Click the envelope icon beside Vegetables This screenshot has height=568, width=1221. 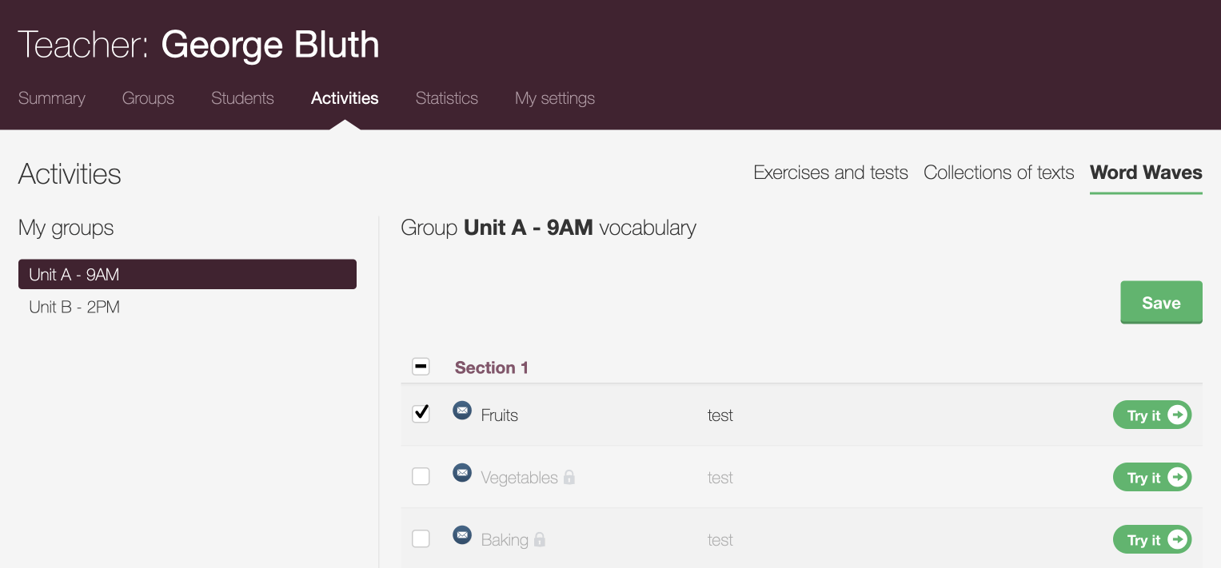[462, 473]
